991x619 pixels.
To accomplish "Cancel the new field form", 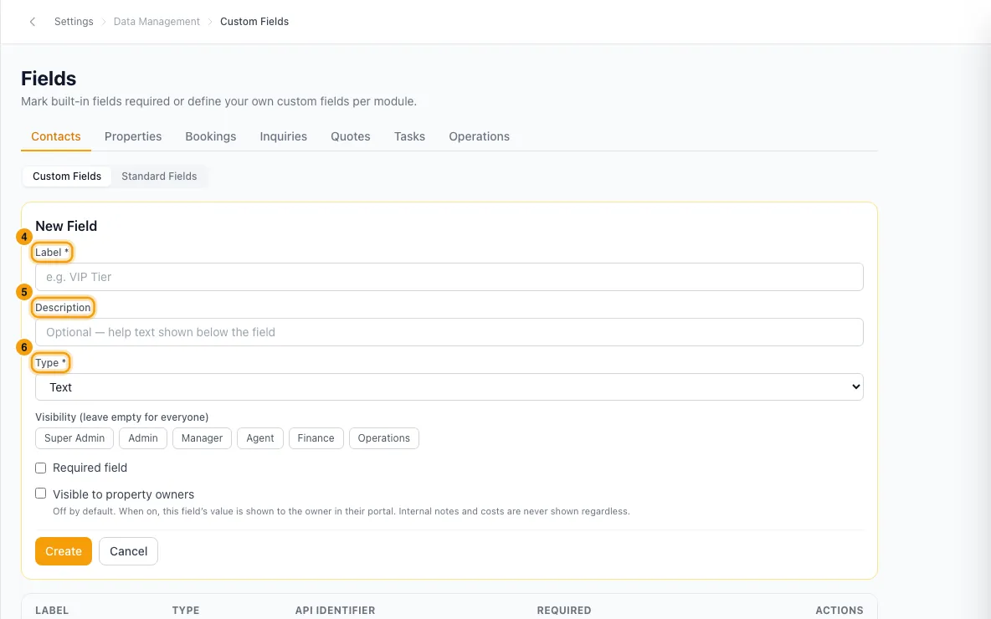I will 128,551.
